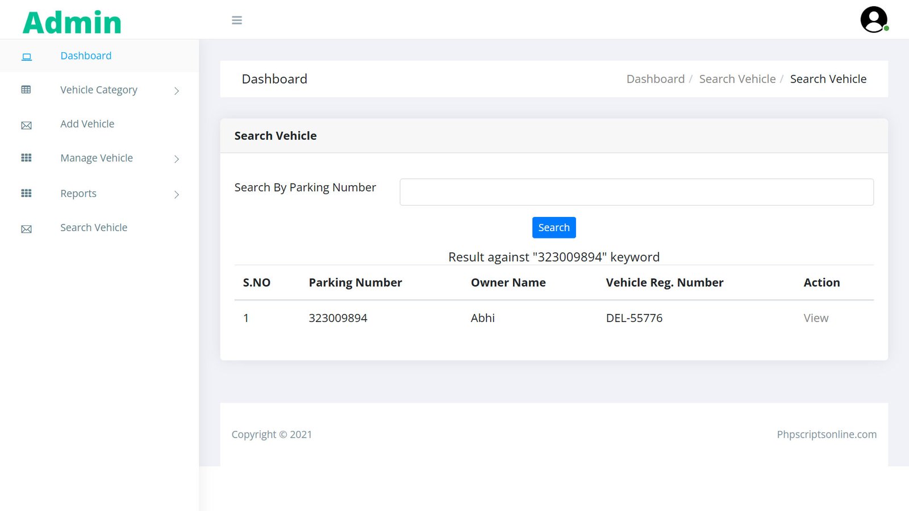Click the current Search Vehicle breadcrumb text
The height and width of the screenshot is (511, 909).
point(828,79)
